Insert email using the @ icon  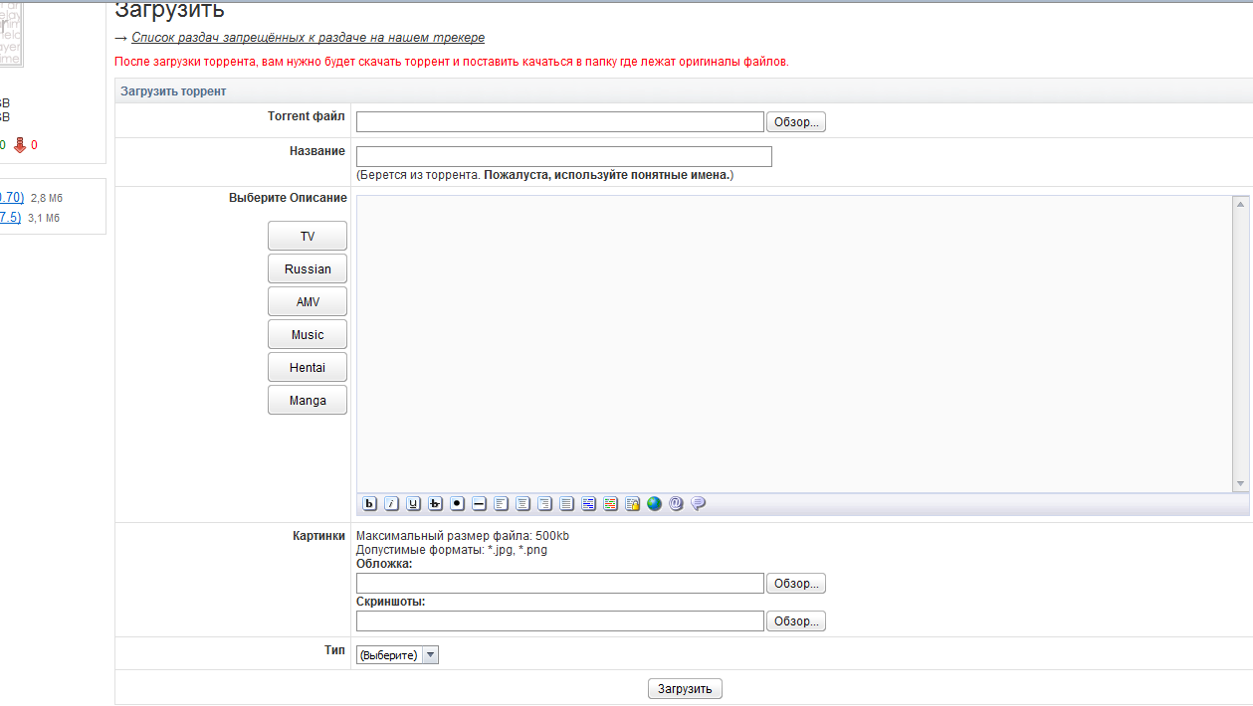pos(677,504)
